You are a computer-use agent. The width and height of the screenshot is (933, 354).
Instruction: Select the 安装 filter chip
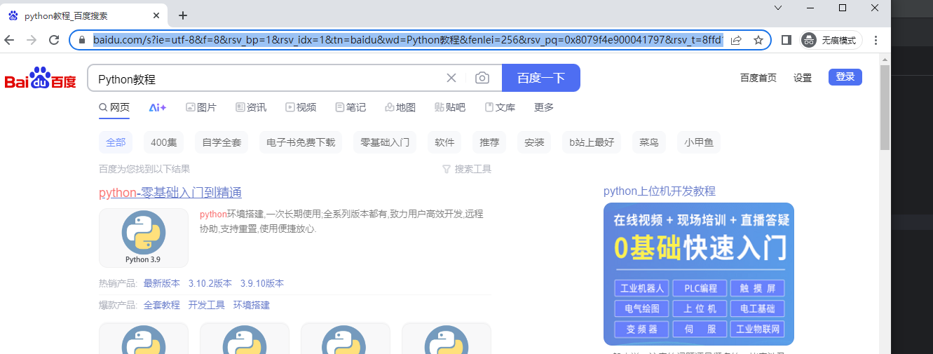(x=534, y=142)
